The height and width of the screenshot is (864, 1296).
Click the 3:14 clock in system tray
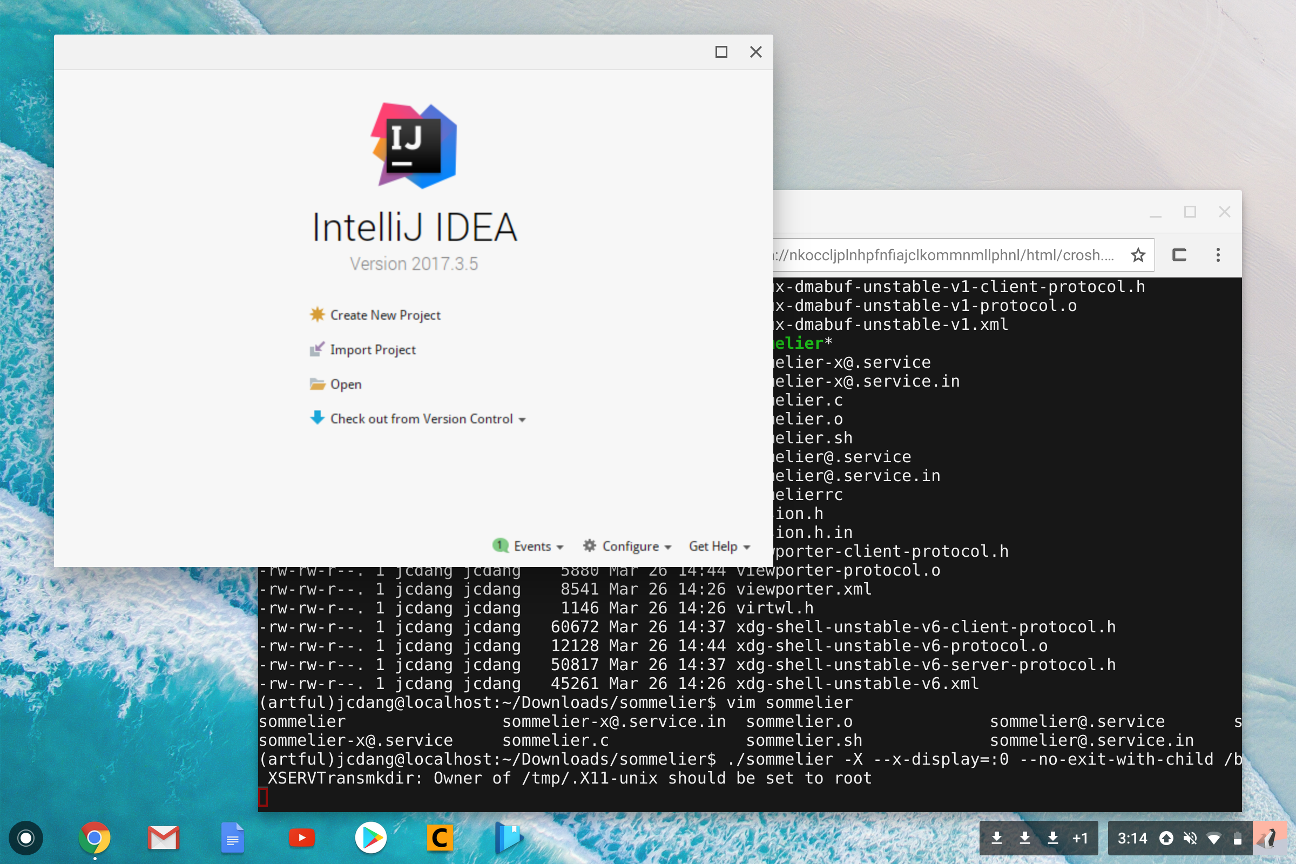coord(1132,838)
